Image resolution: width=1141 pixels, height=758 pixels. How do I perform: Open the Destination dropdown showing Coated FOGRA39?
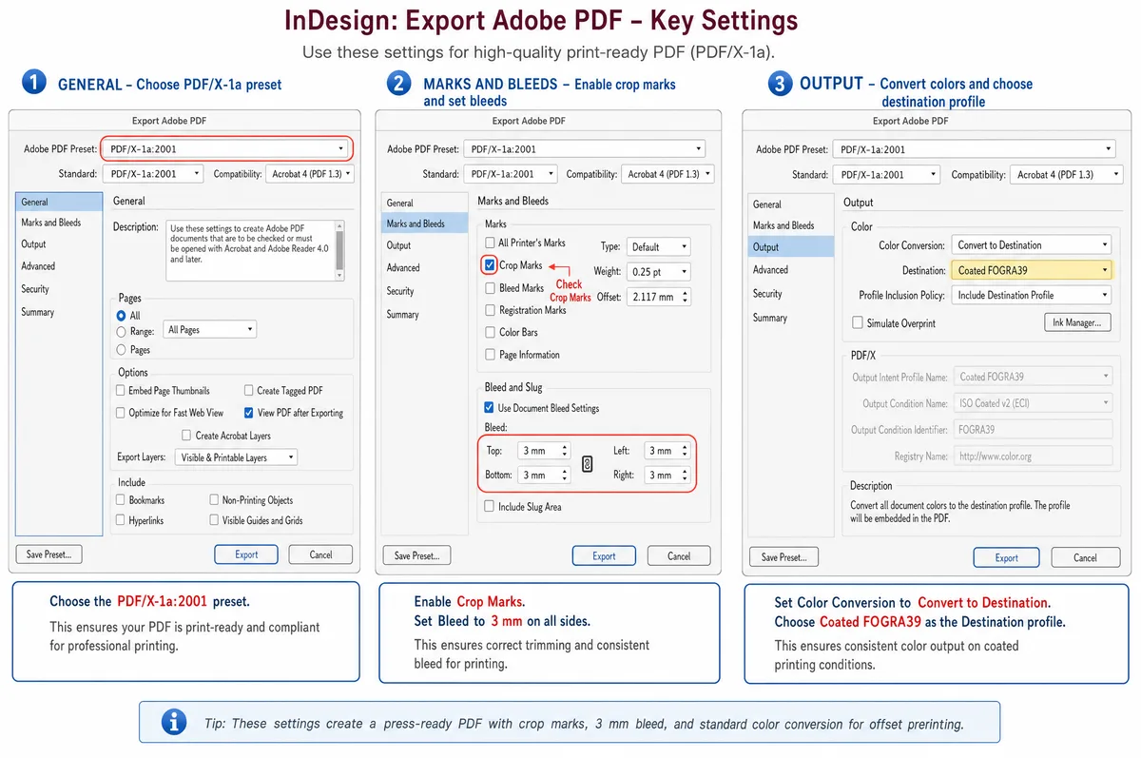pyautogui.click(x=1031, y=270)
